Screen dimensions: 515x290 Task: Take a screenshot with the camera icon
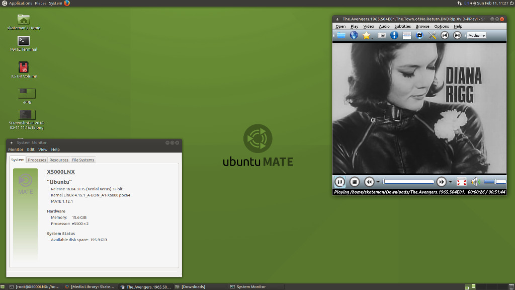click(x=382, y=36)
